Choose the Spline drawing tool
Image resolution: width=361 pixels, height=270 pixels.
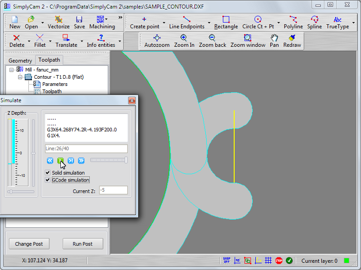coord(314,22)
